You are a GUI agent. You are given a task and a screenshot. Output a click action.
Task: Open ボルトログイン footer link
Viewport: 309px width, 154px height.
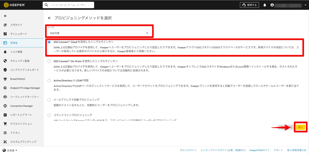[x=188, y=150]
